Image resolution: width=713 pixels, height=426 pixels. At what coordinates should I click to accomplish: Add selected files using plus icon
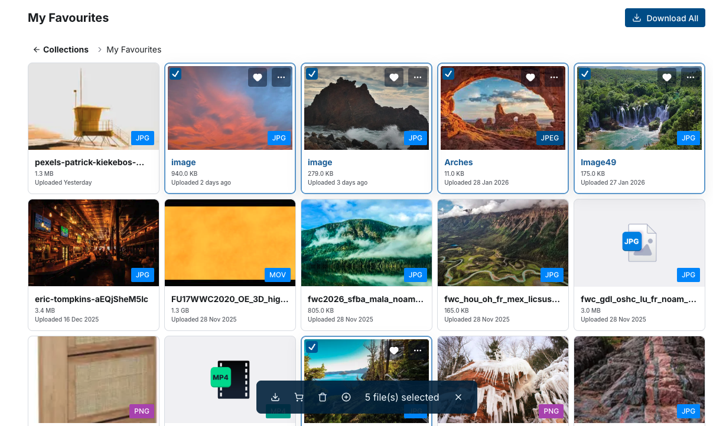pos(346,397)
